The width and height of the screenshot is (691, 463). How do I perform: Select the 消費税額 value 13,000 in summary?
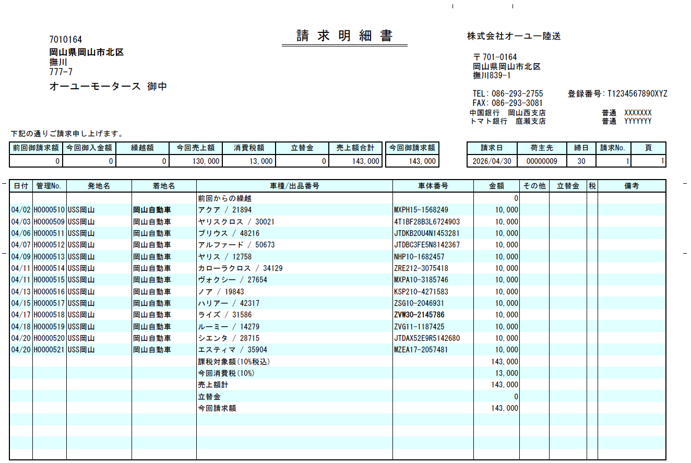pos(261,162)
